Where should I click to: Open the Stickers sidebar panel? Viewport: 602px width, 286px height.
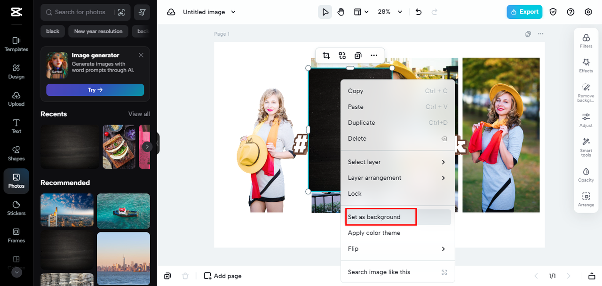16,208
